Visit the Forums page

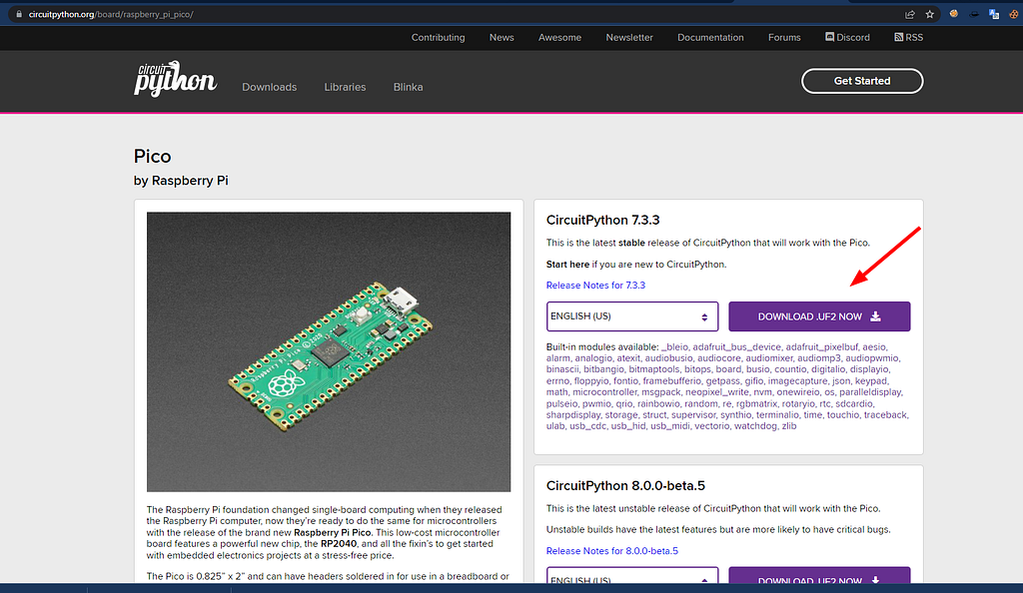click(x=784, y=37)
